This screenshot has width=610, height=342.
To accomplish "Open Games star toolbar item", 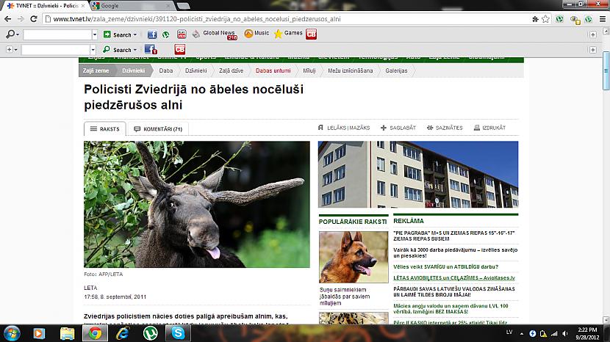I will point(288,34).
